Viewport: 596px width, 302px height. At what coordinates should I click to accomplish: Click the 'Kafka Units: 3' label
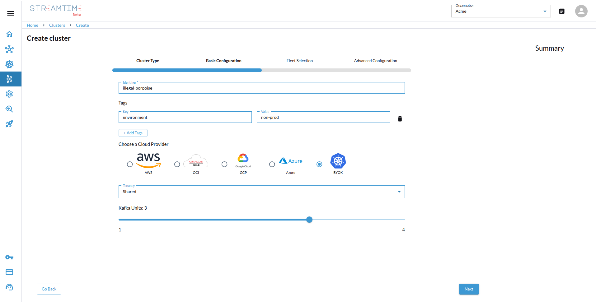[133, 208]
